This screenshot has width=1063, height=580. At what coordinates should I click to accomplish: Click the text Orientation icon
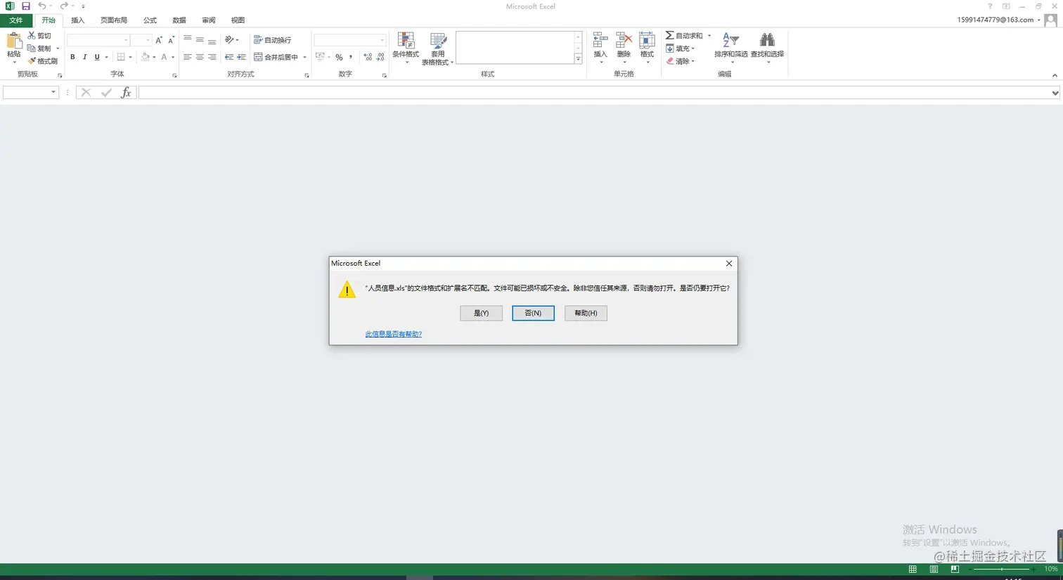(229, 40)
